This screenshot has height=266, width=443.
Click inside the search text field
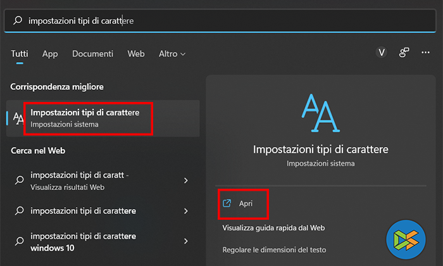[x=221, y=21]
